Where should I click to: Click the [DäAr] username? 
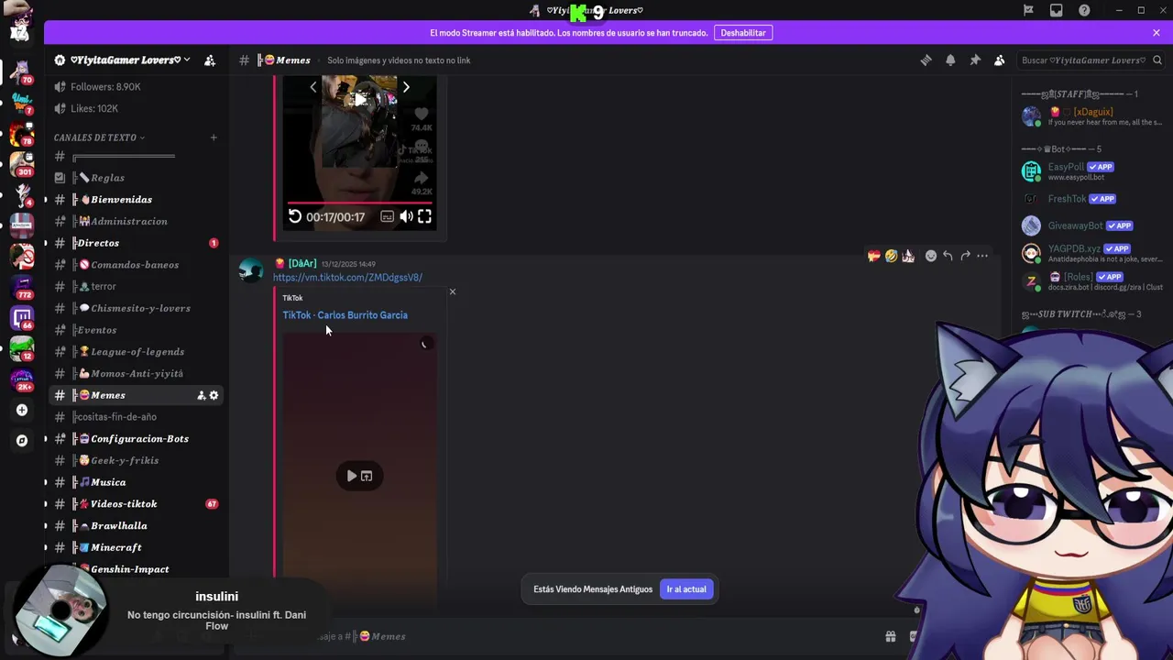coord(302,264)
